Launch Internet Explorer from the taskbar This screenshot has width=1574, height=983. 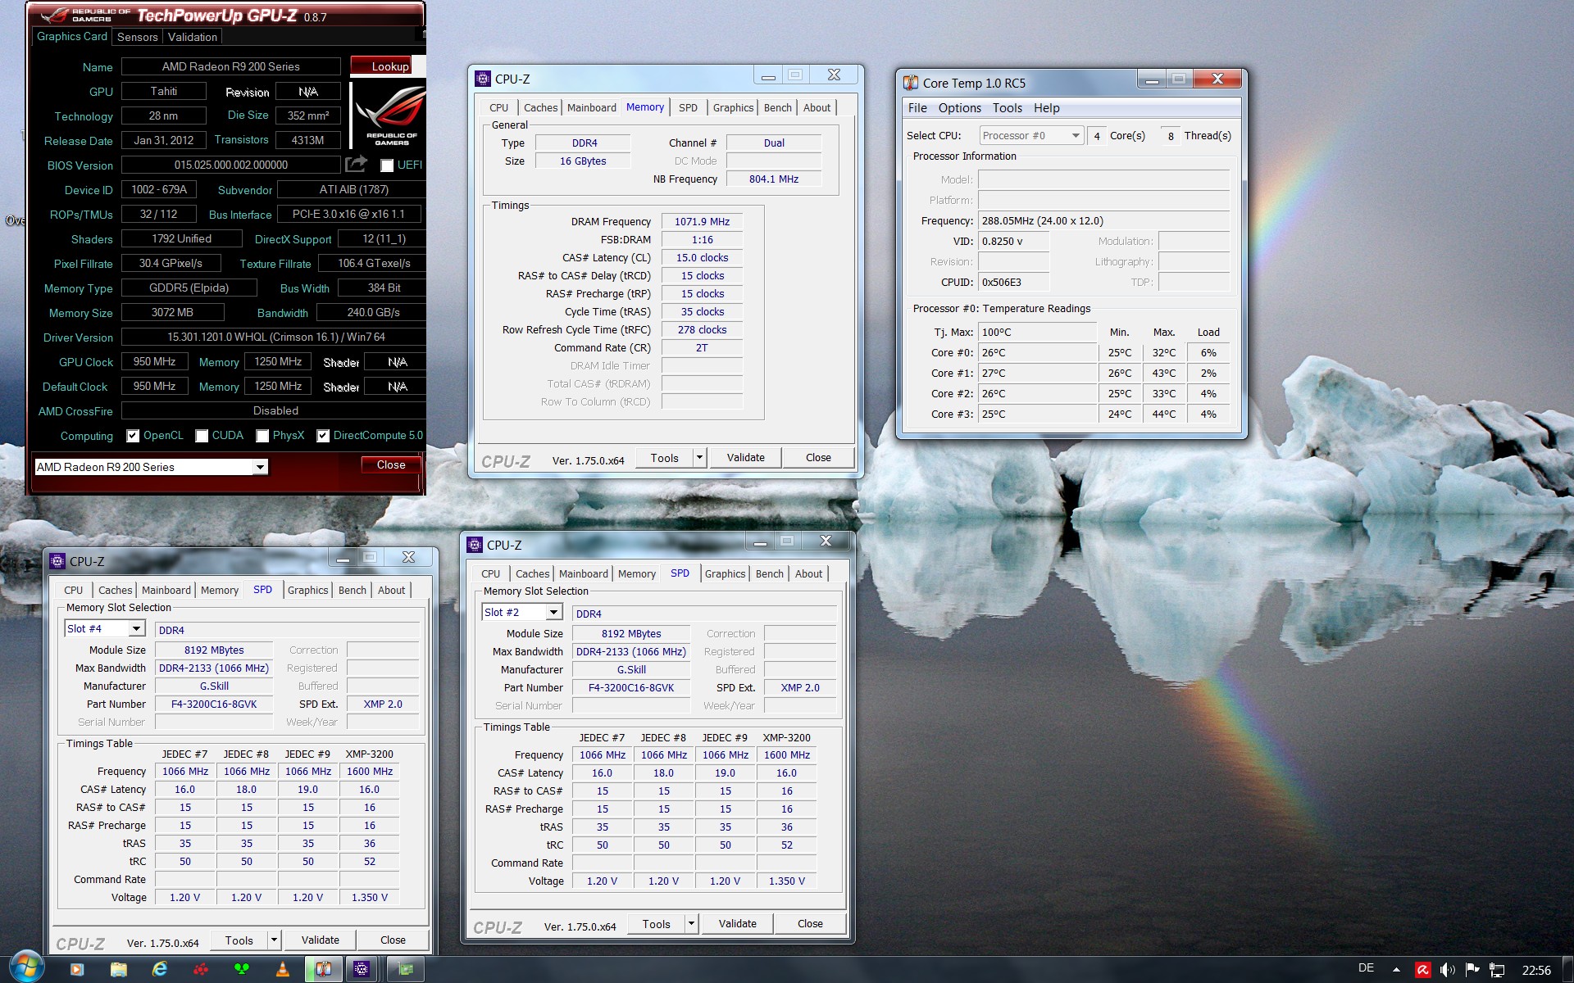[159, 969]
